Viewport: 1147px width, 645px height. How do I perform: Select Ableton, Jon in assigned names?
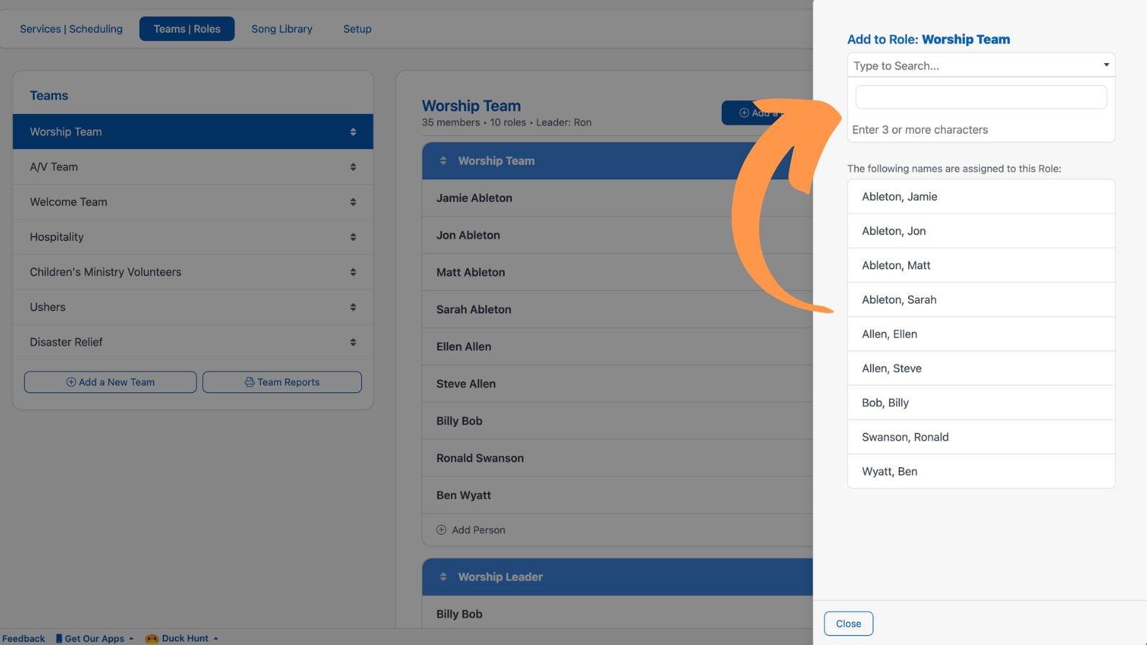981,231
